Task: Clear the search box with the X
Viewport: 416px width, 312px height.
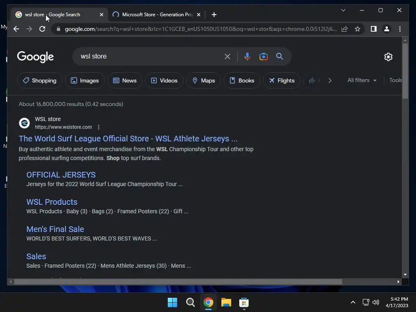Action: tap(227, 56)
